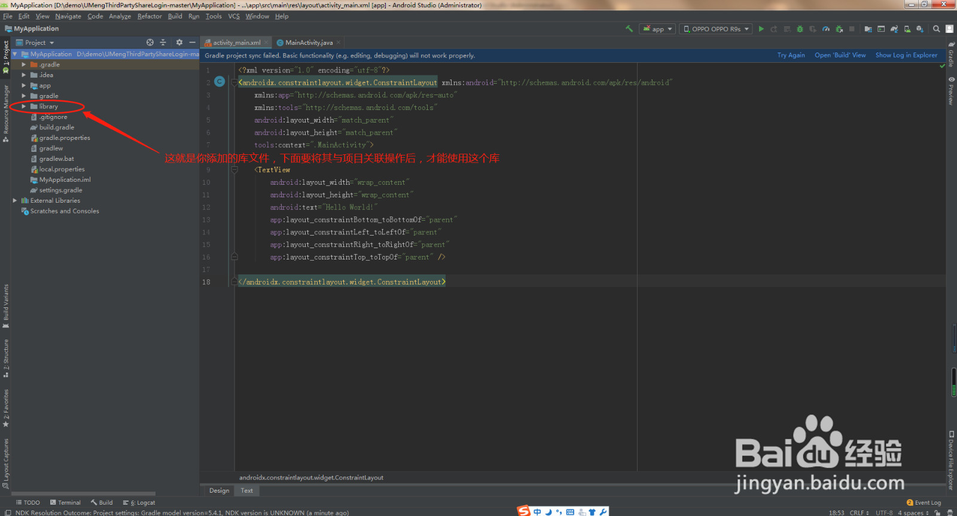Toggle the Preview tool window on the right
This screenshot has width=957, height=516.
click(x=951, y=91)
